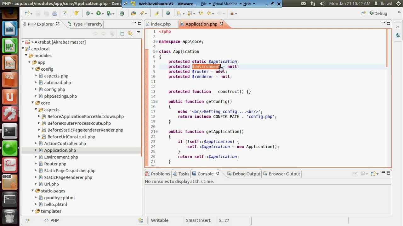The height and width of the screenshot is (226, 403).
Task: Click the Writable status bar entry
Action: pos(160,220)
